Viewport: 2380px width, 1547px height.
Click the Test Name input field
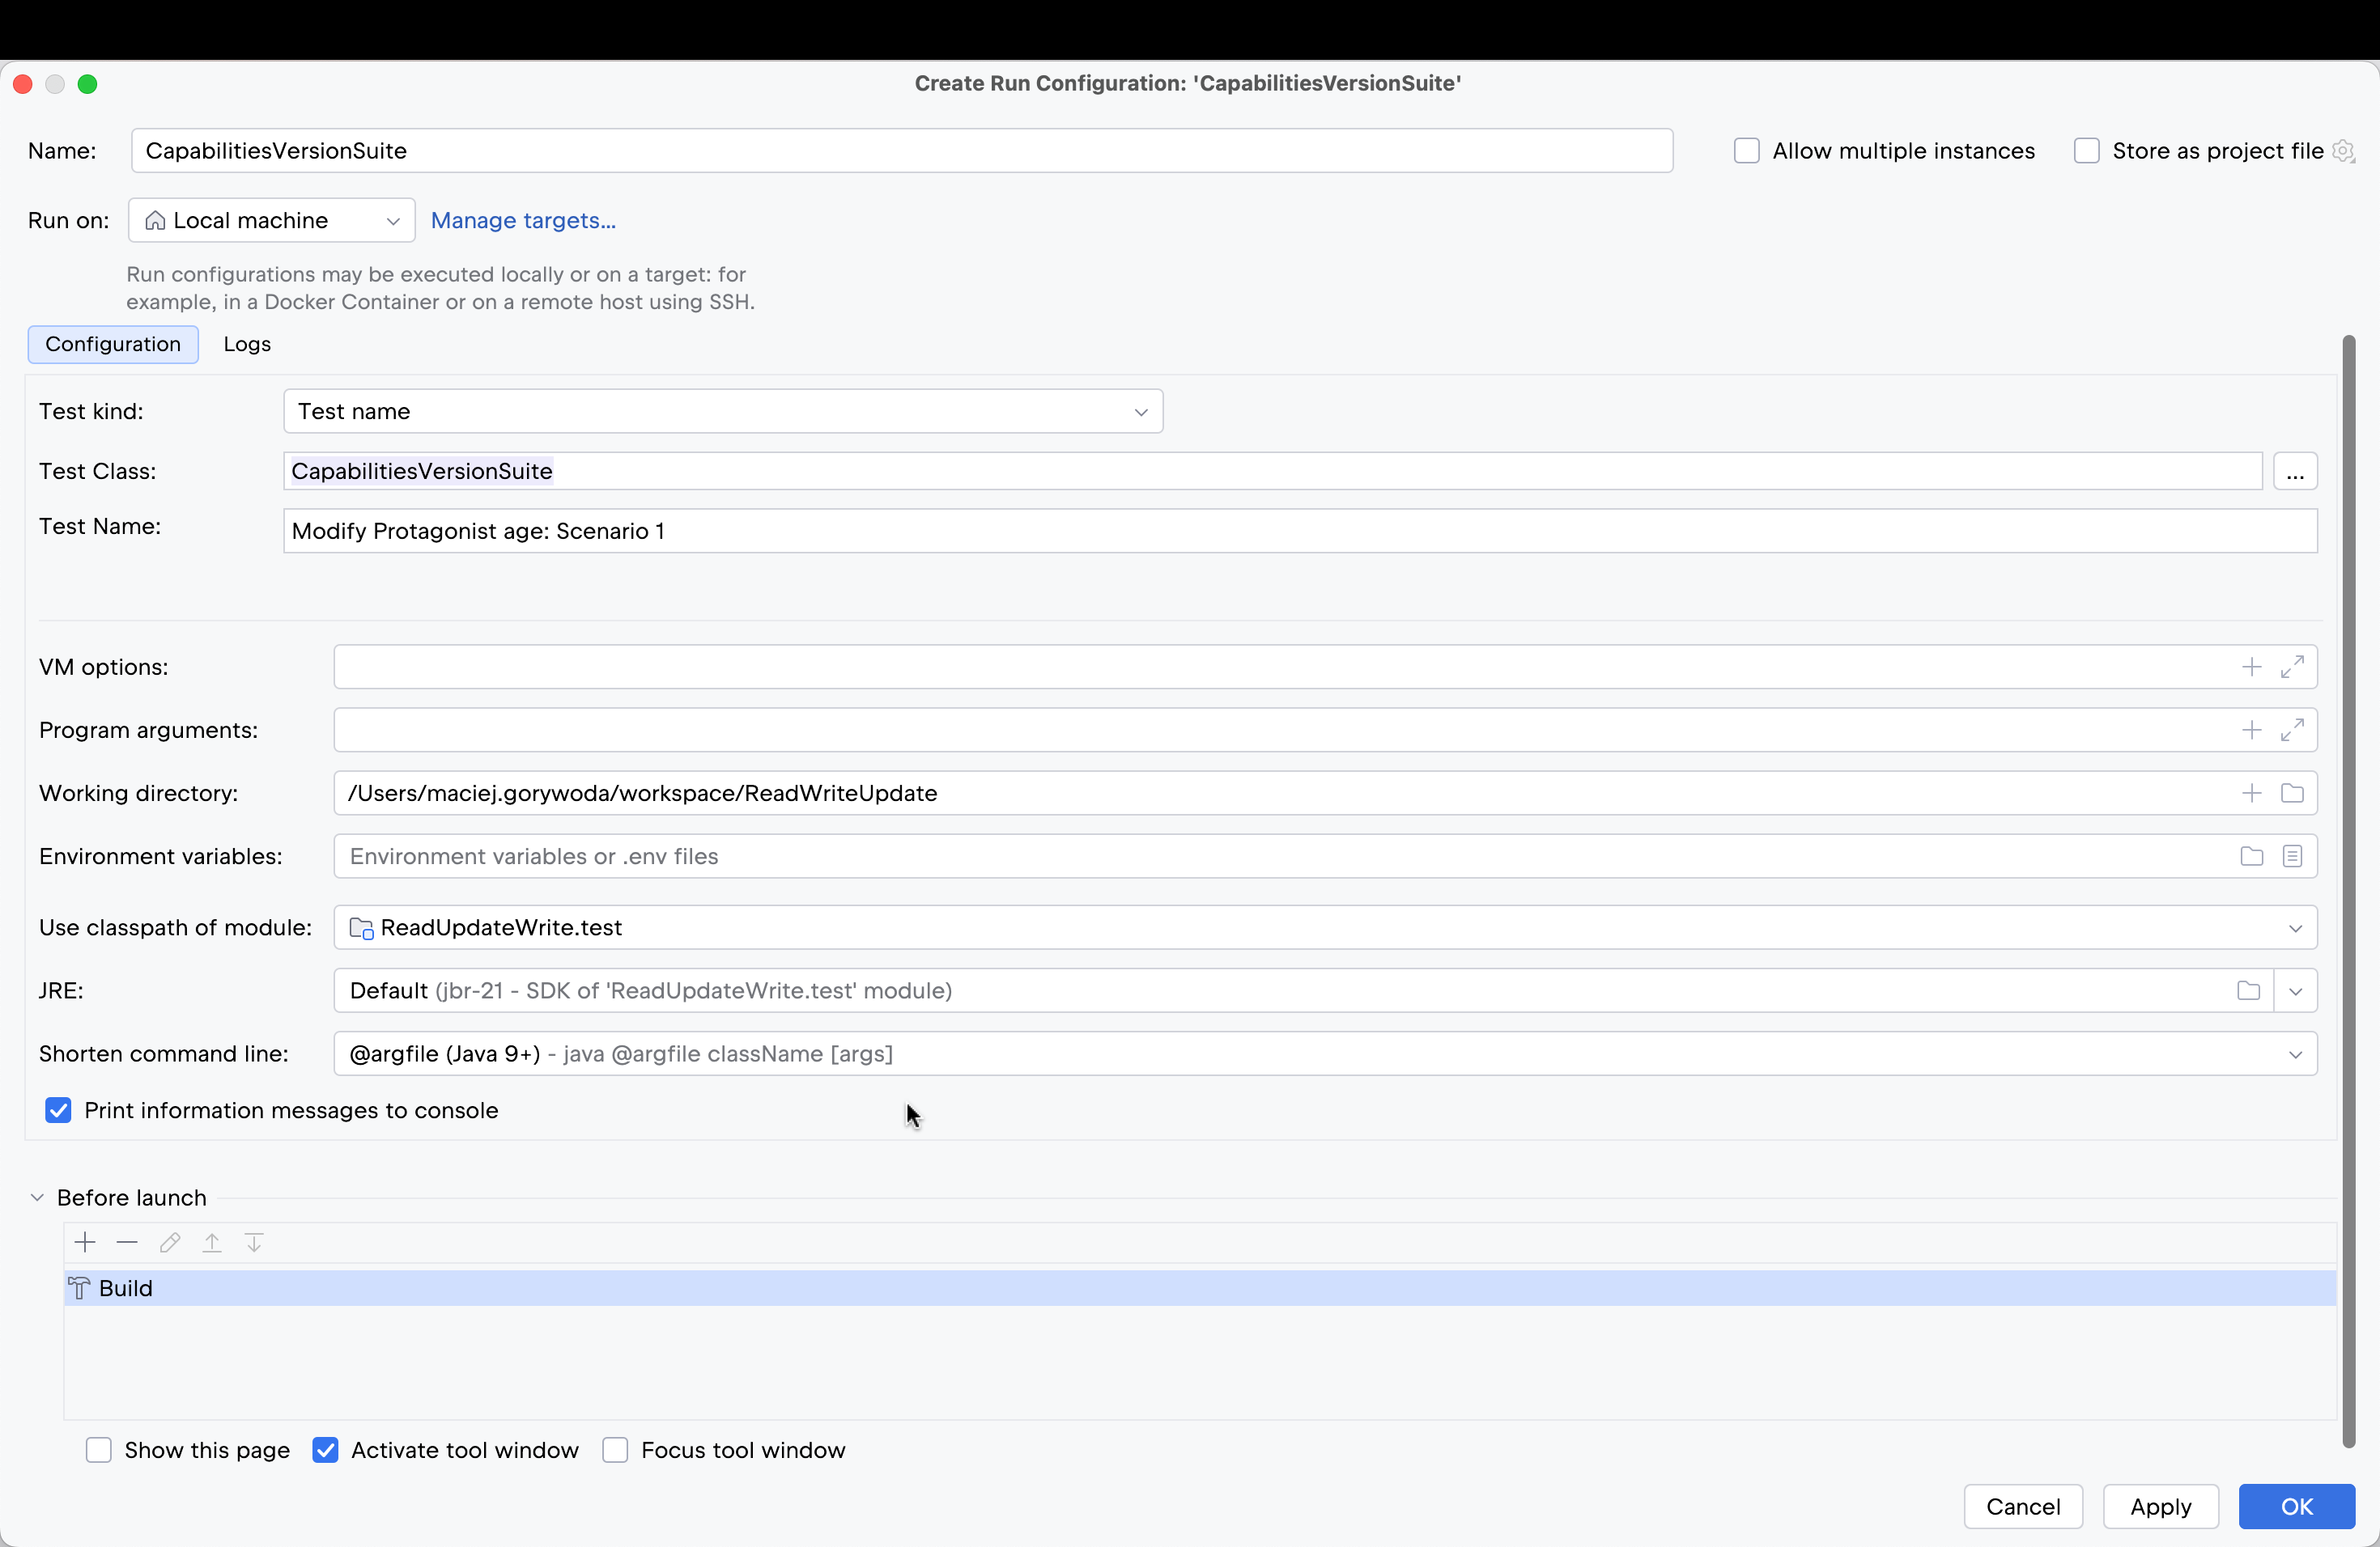(1300, 532)
